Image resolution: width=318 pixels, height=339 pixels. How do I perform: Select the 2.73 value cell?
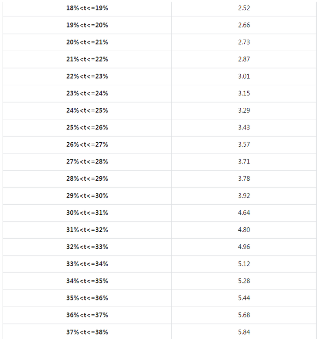[244, 42]
